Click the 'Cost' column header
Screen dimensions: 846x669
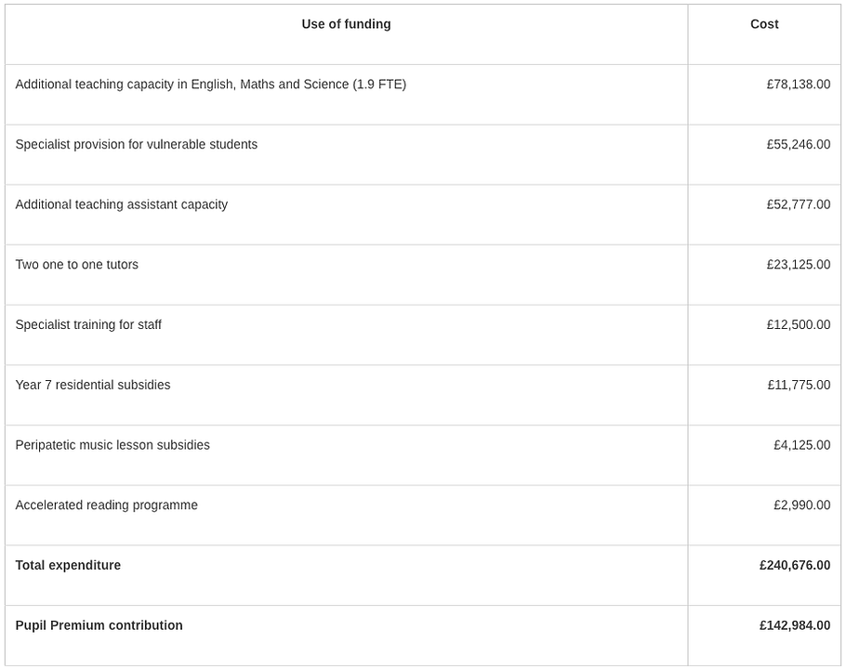click(x=764, y=24)
